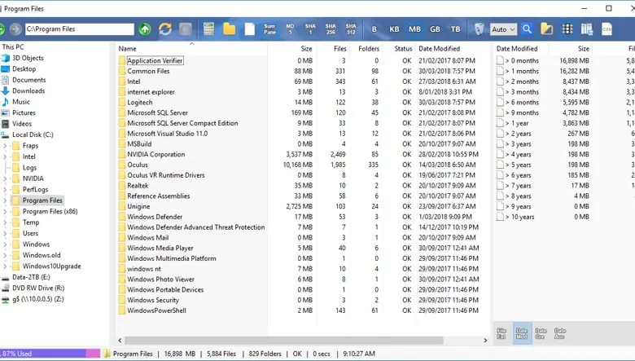
Task: Expand the NVIDIA tree node
Action: point(5,178)
